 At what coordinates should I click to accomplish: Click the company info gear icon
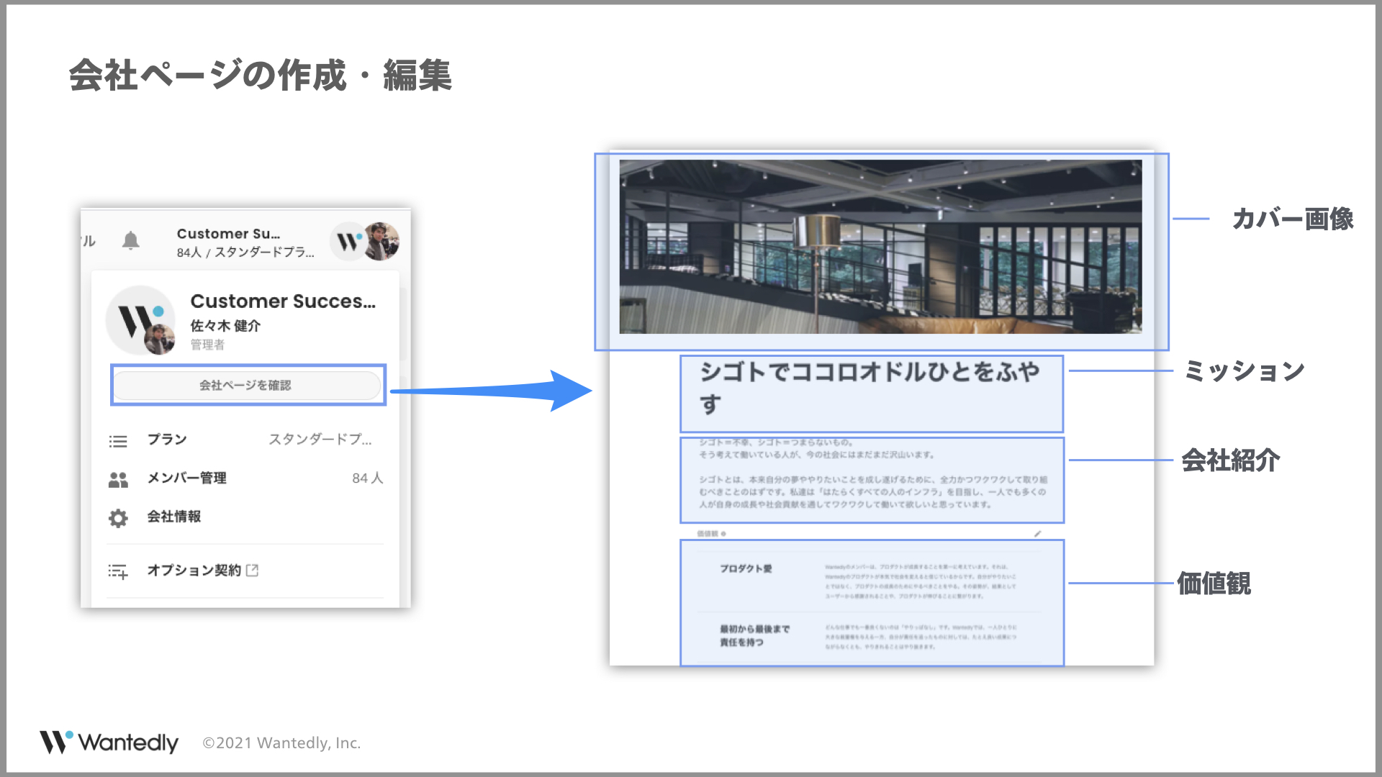point(118,518)
